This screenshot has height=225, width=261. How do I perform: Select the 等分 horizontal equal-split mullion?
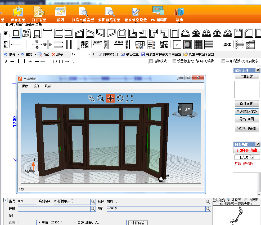pyautogui.click(x=37, y=45)
